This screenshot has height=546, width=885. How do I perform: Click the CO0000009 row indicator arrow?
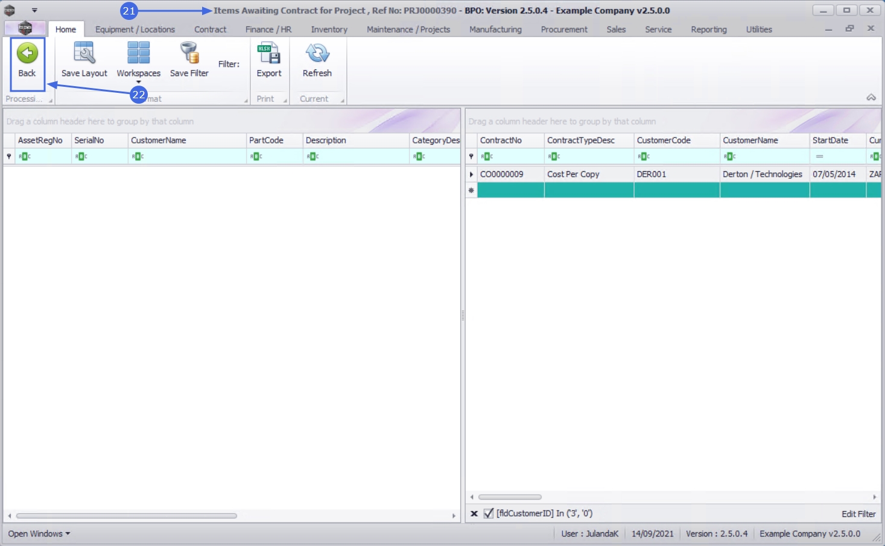point(471,174)
